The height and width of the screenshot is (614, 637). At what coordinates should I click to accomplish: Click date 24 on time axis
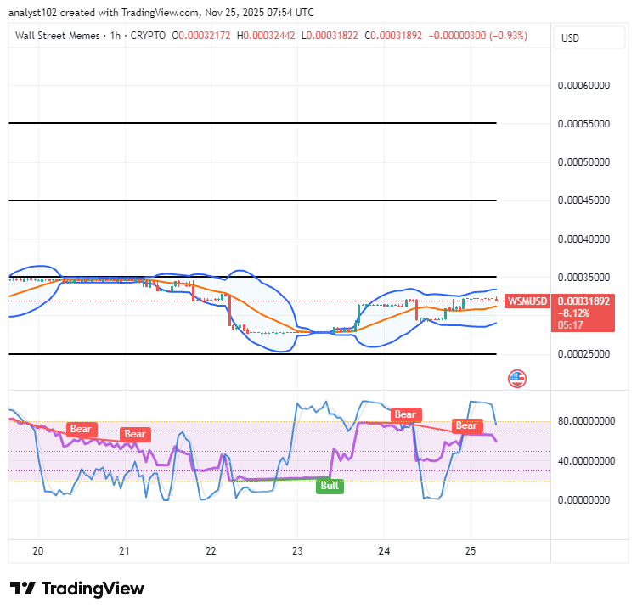click(x=384, y=551)
